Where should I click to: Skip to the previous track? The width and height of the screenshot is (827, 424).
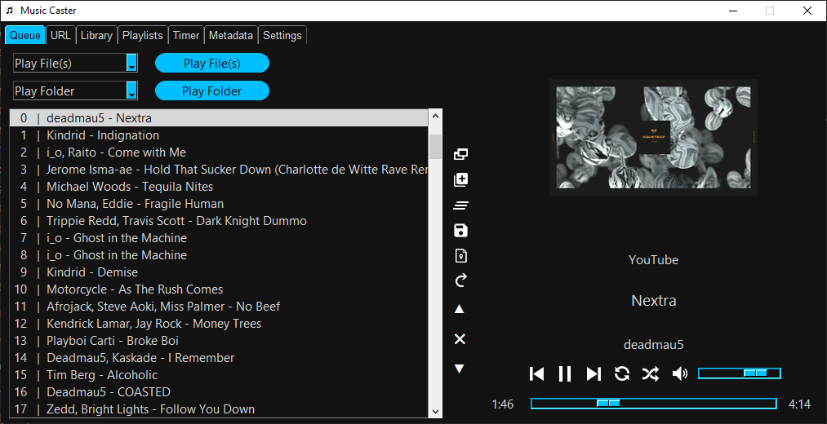click(x=536, y=374)
